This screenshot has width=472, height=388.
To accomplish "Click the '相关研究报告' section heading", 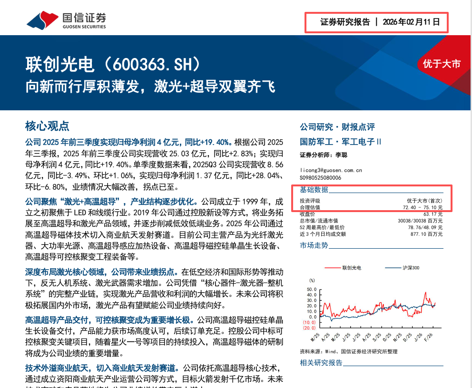I will (321, 363).
